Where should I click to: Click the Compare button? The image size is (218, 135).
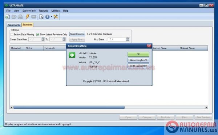147,118
